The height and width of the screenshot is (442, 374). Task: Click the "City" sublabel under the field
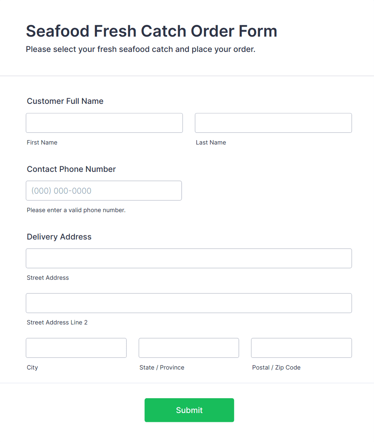tap(32, 368)
